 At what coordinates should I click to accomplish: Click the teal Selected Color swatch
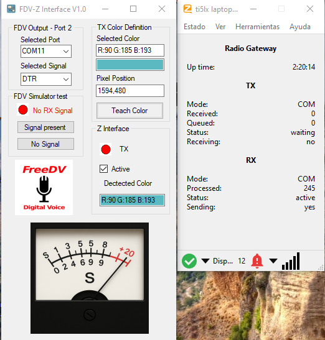pos(130,65)
